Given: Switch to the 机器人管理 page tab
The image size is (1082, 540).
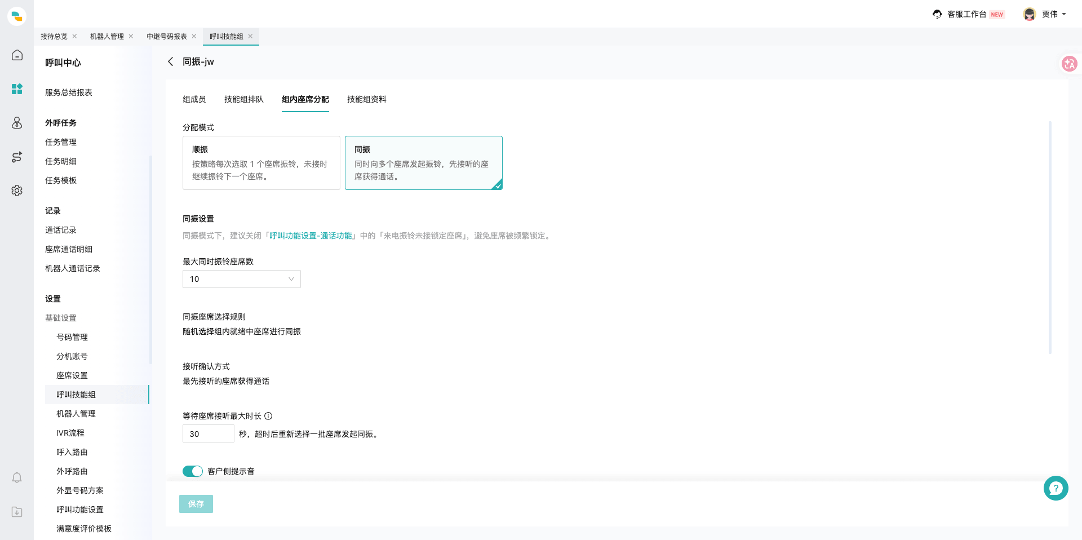Looking at the screenshot, I should pos(107,36).
